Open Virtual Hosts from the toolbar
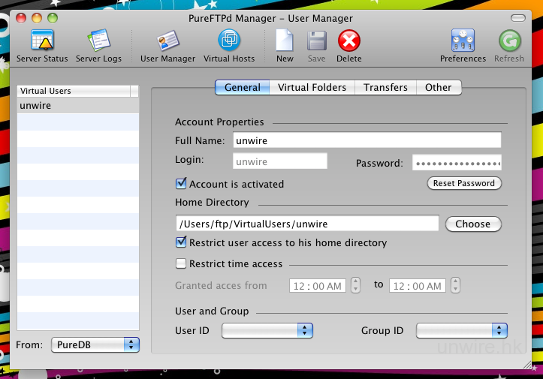This screenshot has height=379, width=543. pos(229,41)
